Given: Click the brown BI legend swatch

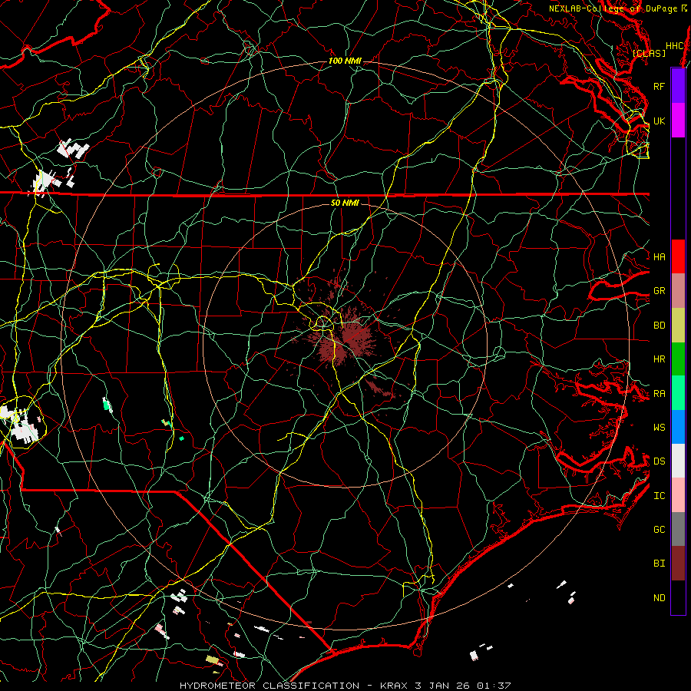Looking at the screenshot, I should click(678, 564).
